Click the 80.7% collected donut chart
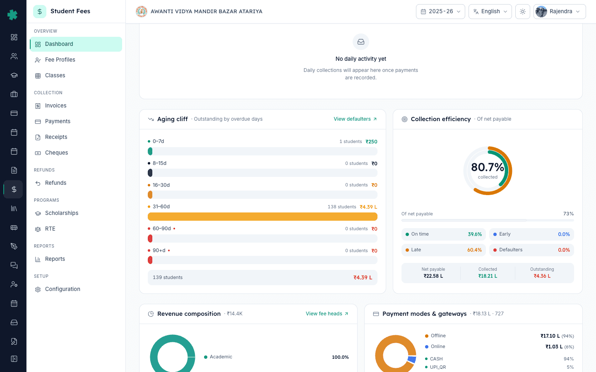 pyautogui.click(x=488, y=171)
